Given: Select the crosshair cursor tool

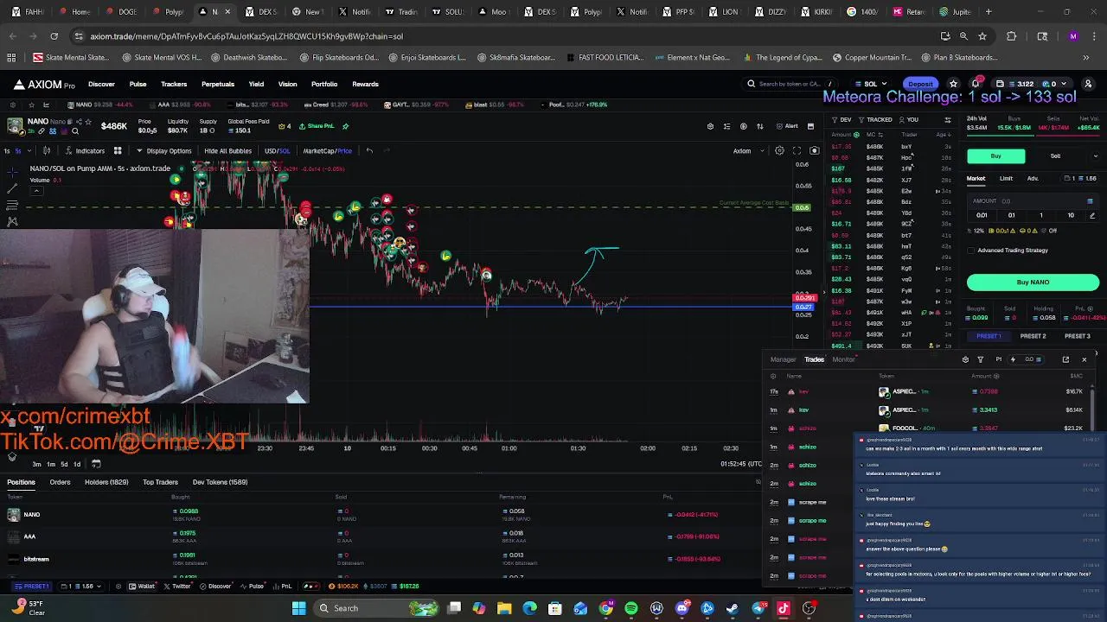Looking at the screenshot, I should pos(12,172).
